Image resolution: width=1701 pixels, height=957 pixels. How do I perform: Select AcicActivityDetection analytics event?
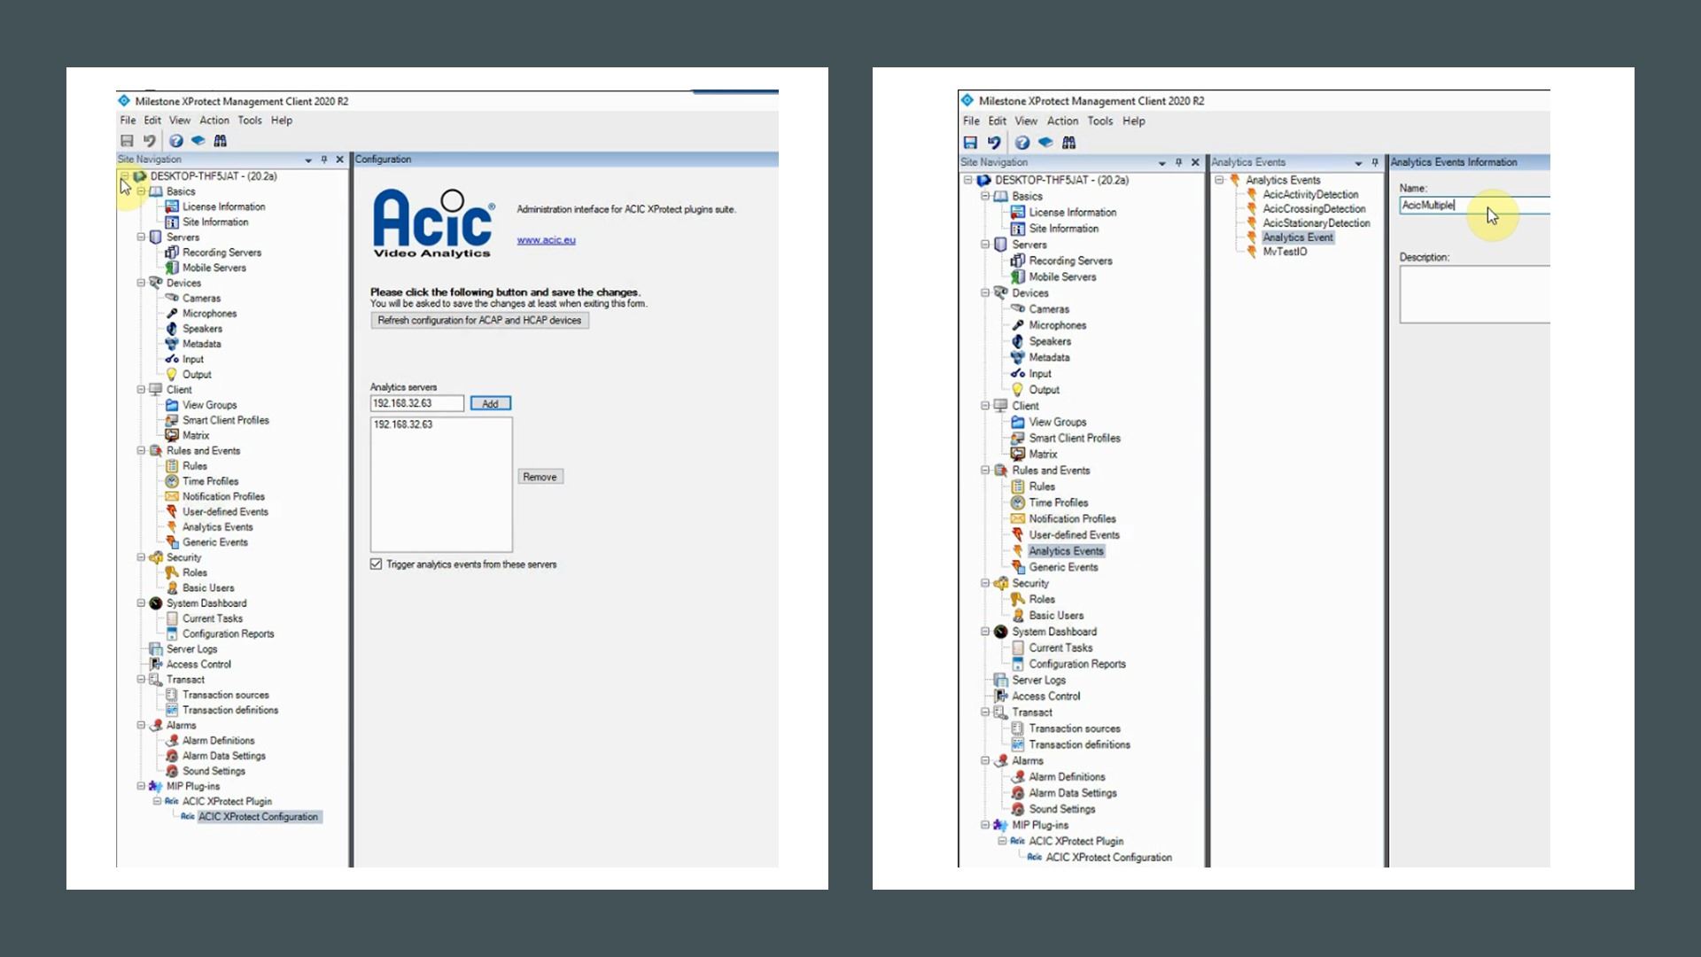(1310, 195)
